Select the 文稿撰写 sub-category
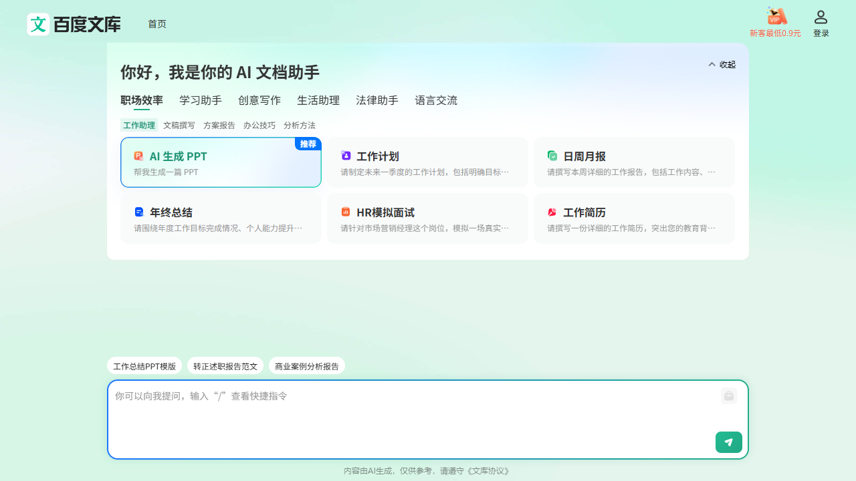This screenshot has height=481, width=856. coord(179,126)
